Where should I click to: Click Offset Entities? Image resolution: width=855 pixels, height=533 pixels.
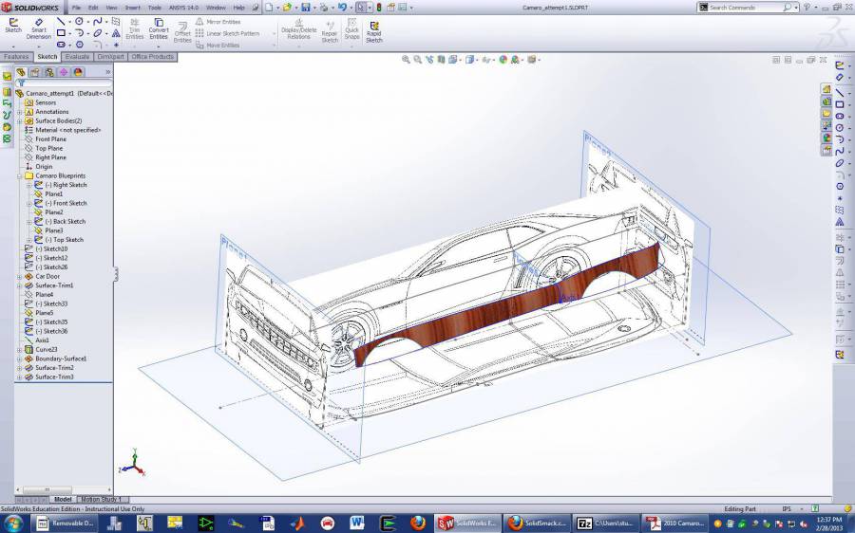(x=182, y=32)
